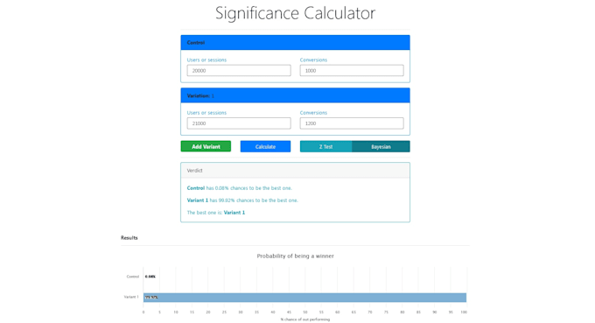Click the '% chance of out performing' axis label
The height and width of the screenshot is (323, 595).
(305, 319)
